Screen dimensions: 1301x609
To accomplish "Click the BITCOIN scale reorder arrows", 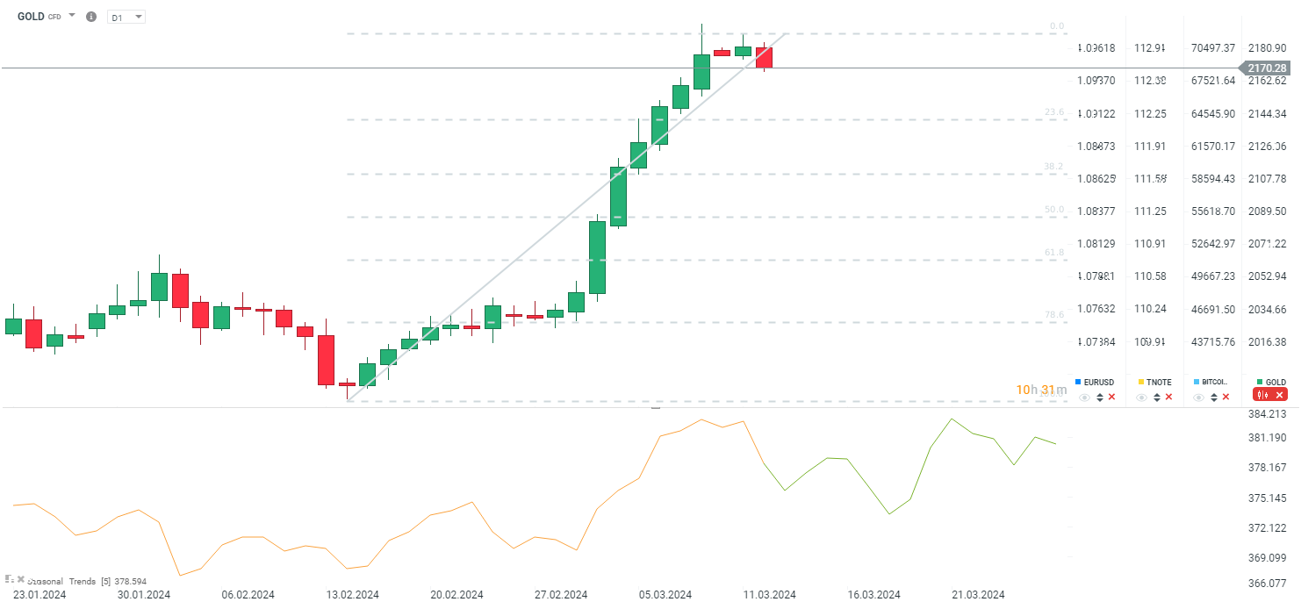I will coord(1213,398).
